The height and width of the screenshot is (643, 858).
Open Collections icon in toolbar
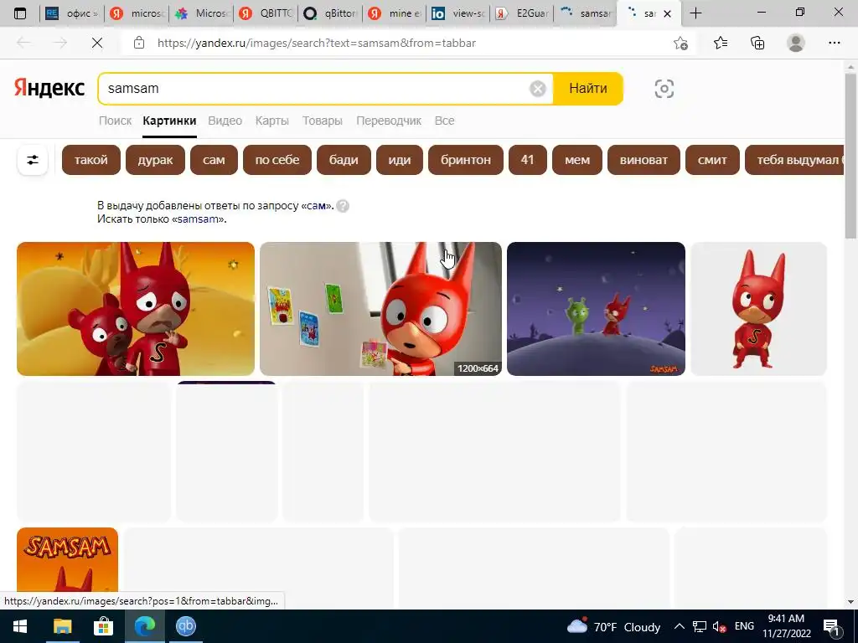[x=757, y=43]
